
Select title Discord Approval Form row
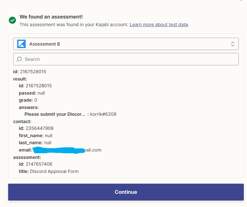(49, 171)
